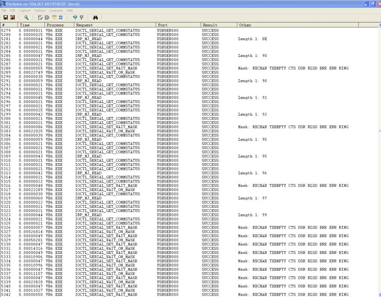The width and height of the screenshot is (381, 297).
Task: Select row number 5285
Action: [6, 56]
